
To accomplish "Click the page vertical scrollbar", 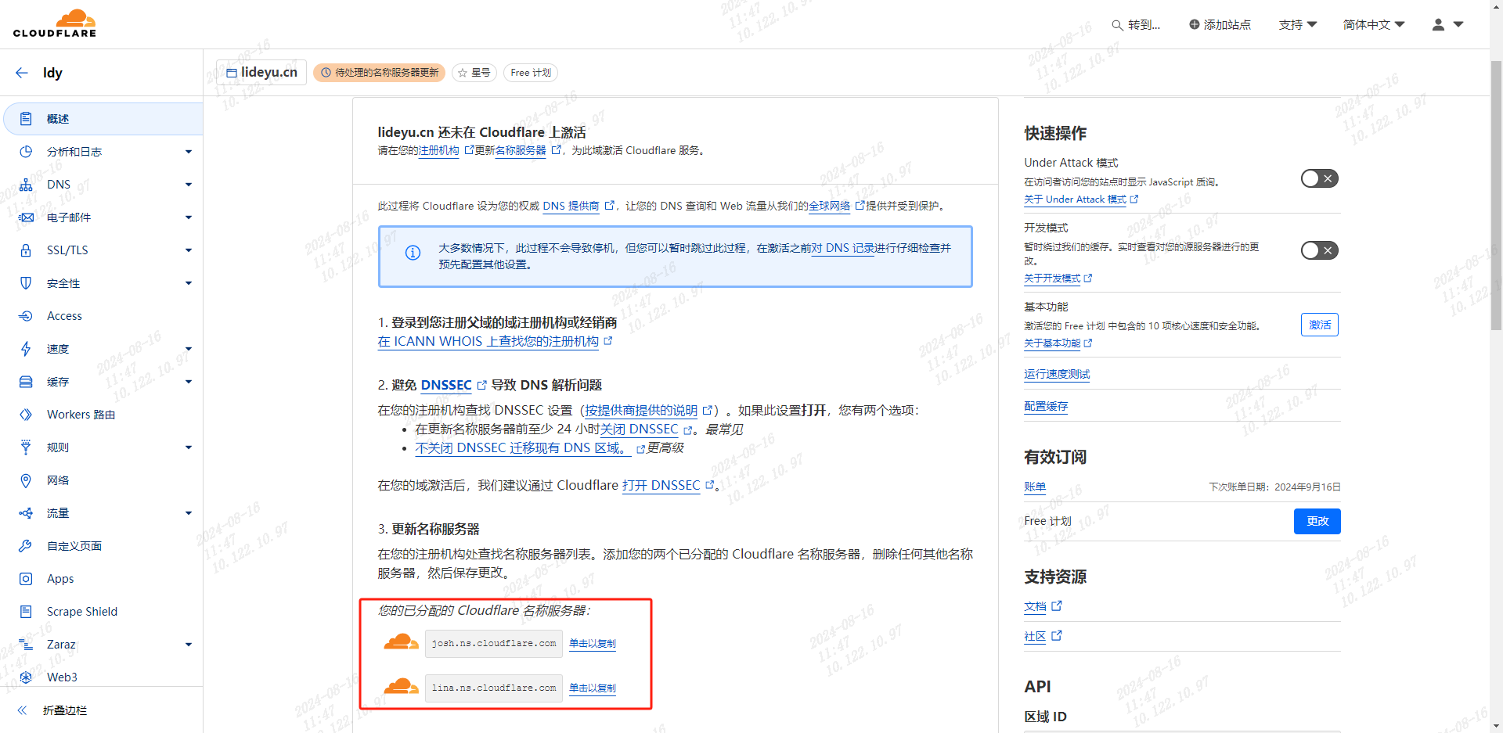I will pyautogui.click(x=1496, y=196).
